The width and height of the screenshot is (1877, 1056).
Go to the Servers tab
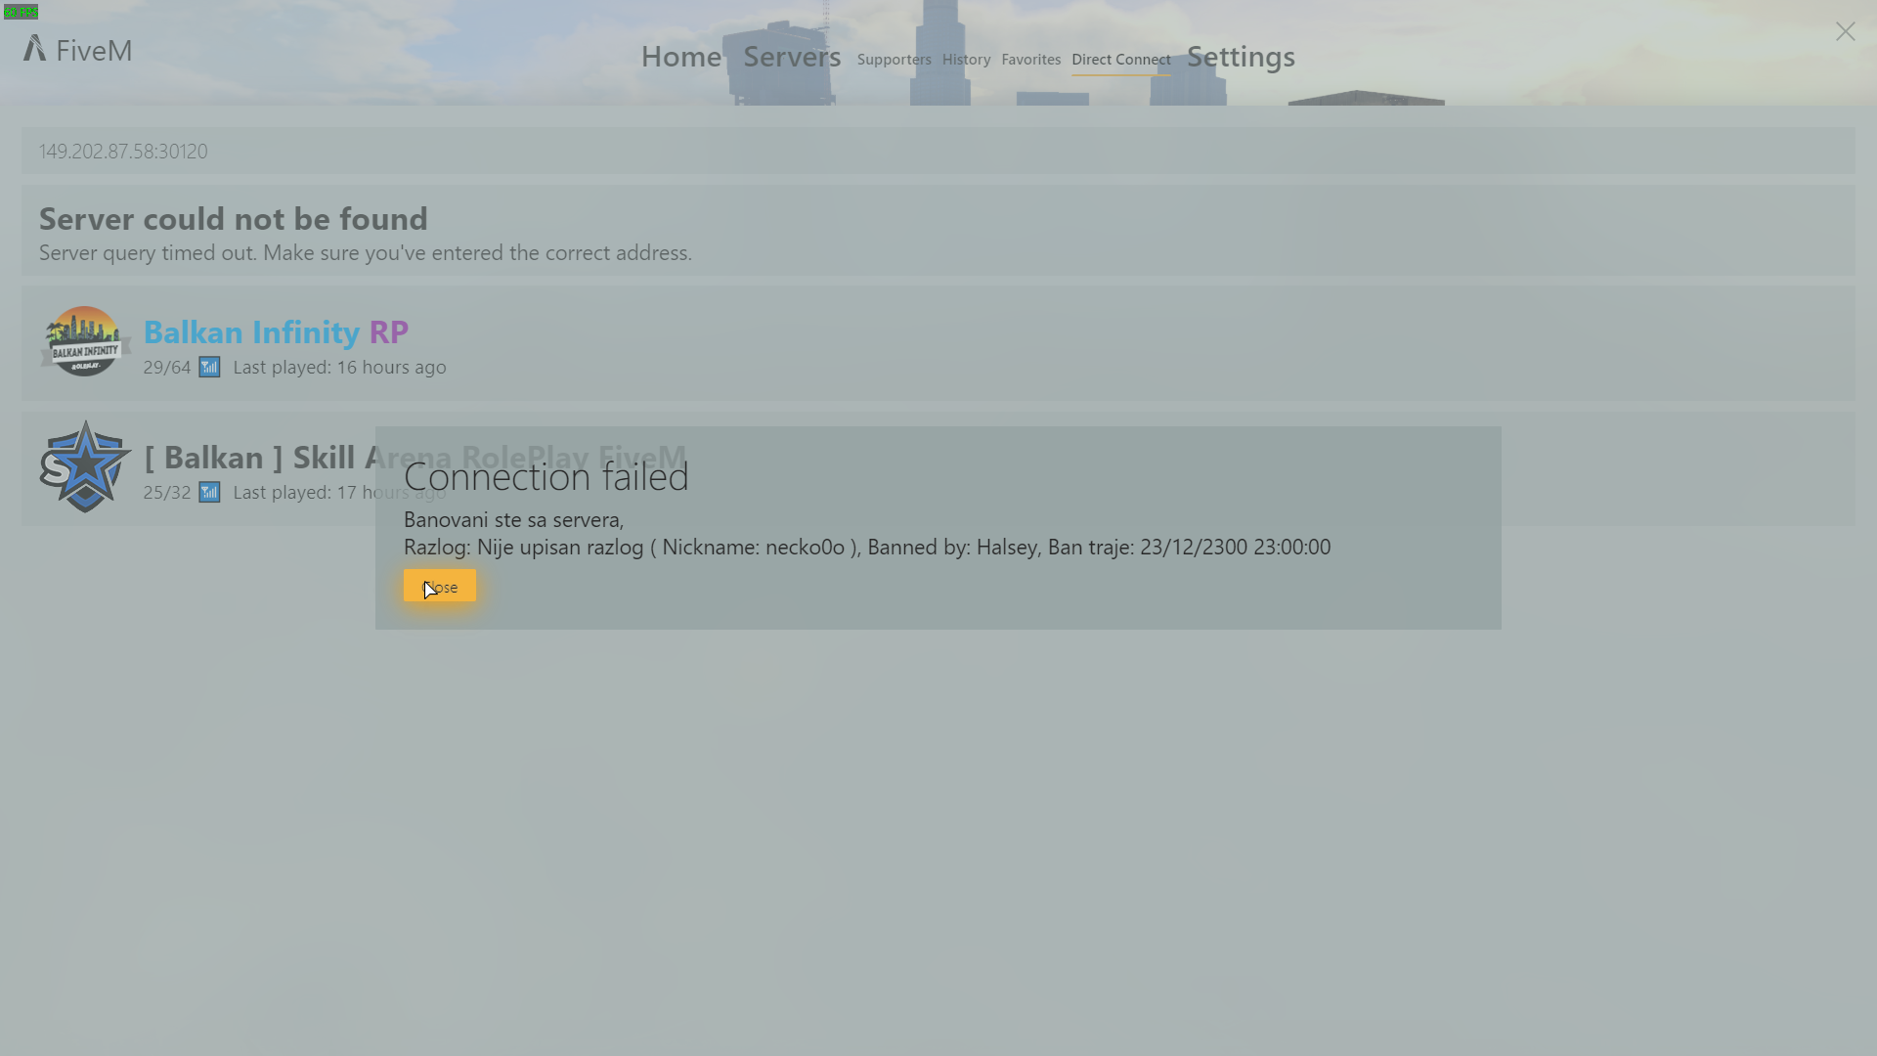point(792,57)
